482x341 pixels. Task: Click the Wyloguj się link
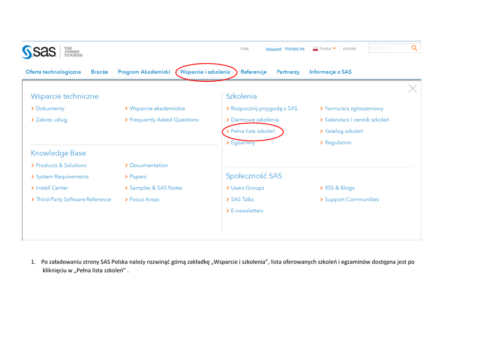pyautogui.click(x=295, y=49)
